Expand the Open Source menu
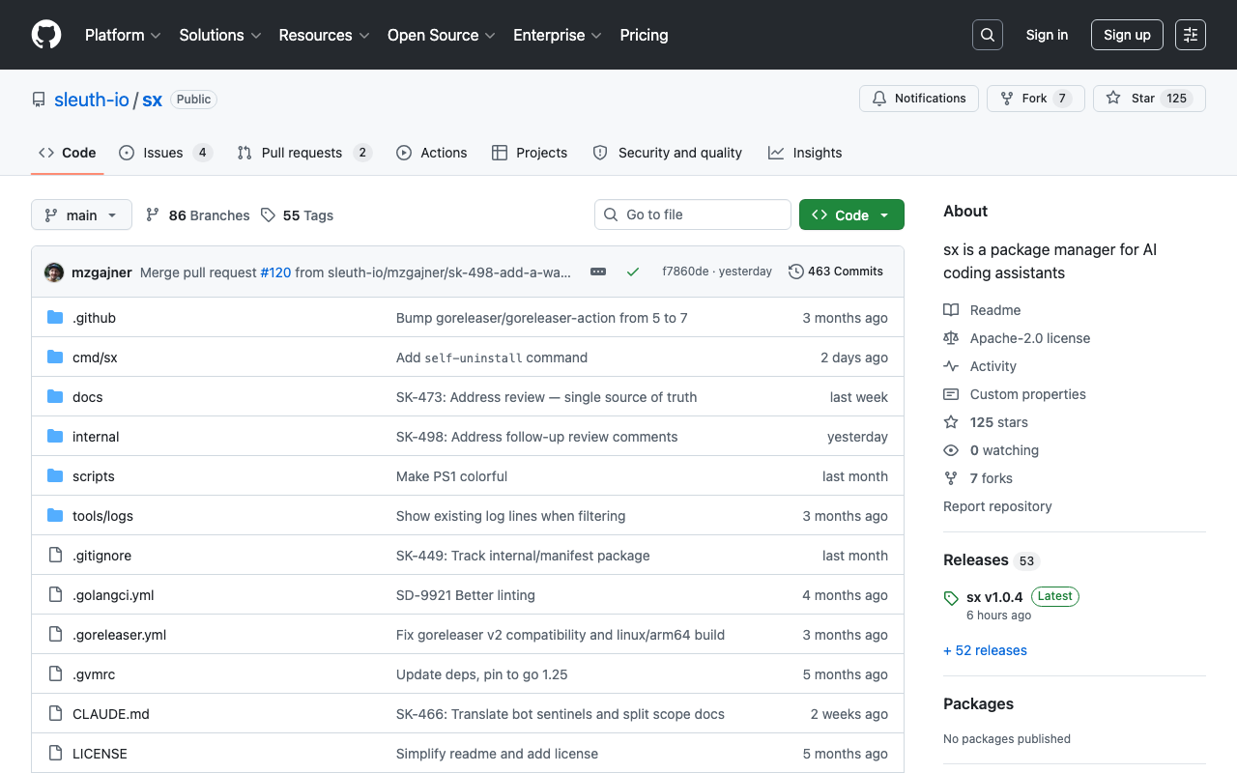Viewport: 1237px width, 773px height. pyautogui.click(x=442, y=35)
